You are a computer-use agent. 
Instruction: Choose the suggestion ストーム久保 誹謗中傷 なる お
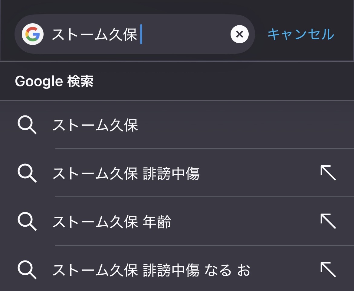(x=151, y=270)
